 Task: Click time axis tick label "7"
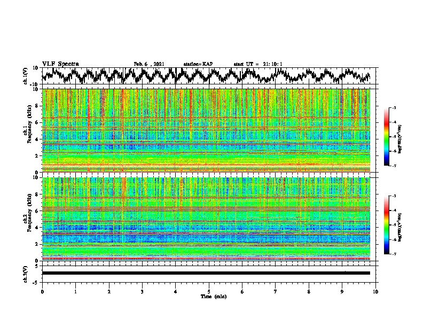(276, 292)
